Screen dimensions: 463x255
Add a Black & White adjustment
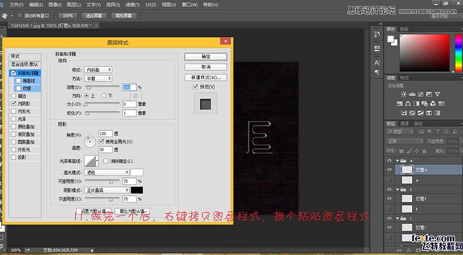click(x=416, y=103)
